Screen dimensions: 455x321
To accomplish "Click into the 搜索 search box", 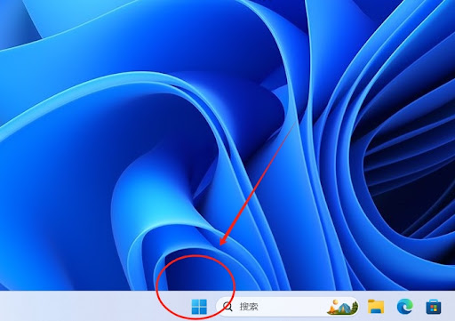I will click(x=288, y=307).
